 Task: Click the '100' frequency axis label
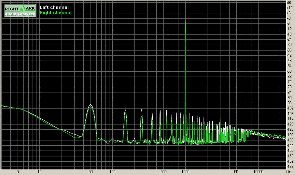(x=112, y=172)
